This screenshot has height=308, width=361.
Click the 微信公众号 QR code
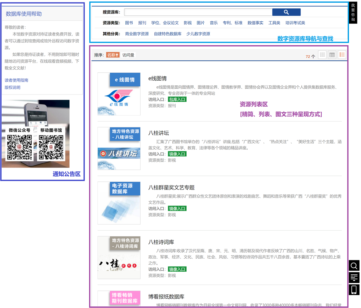(20, 147)
